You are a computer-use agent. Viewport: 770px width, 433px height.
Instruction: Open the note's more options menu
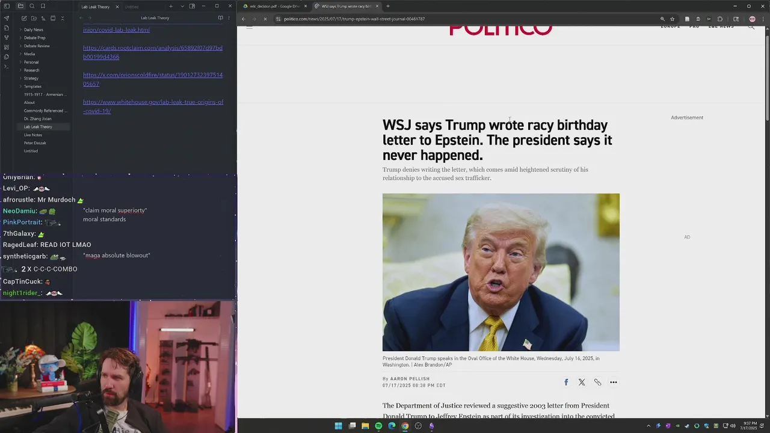coord(229,18)
